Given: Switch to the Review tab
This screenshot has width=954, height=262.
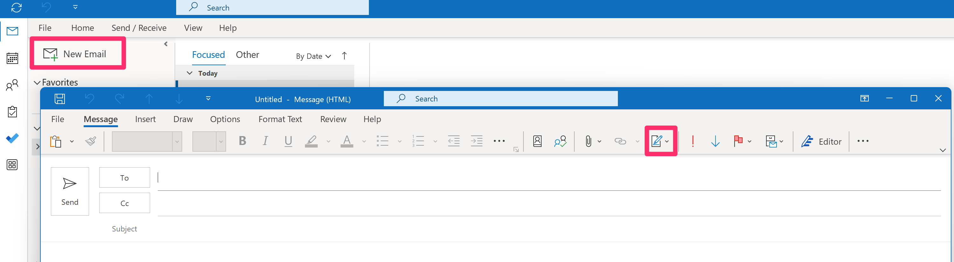Looking at the screenshot, I should pos(333,119).
